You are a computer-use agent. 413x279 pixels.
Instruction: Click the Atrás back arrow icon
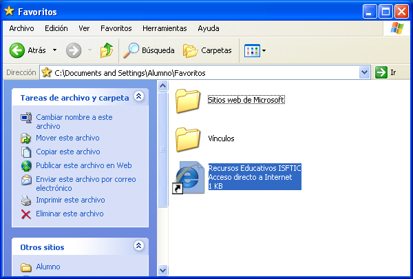point(17,50)
